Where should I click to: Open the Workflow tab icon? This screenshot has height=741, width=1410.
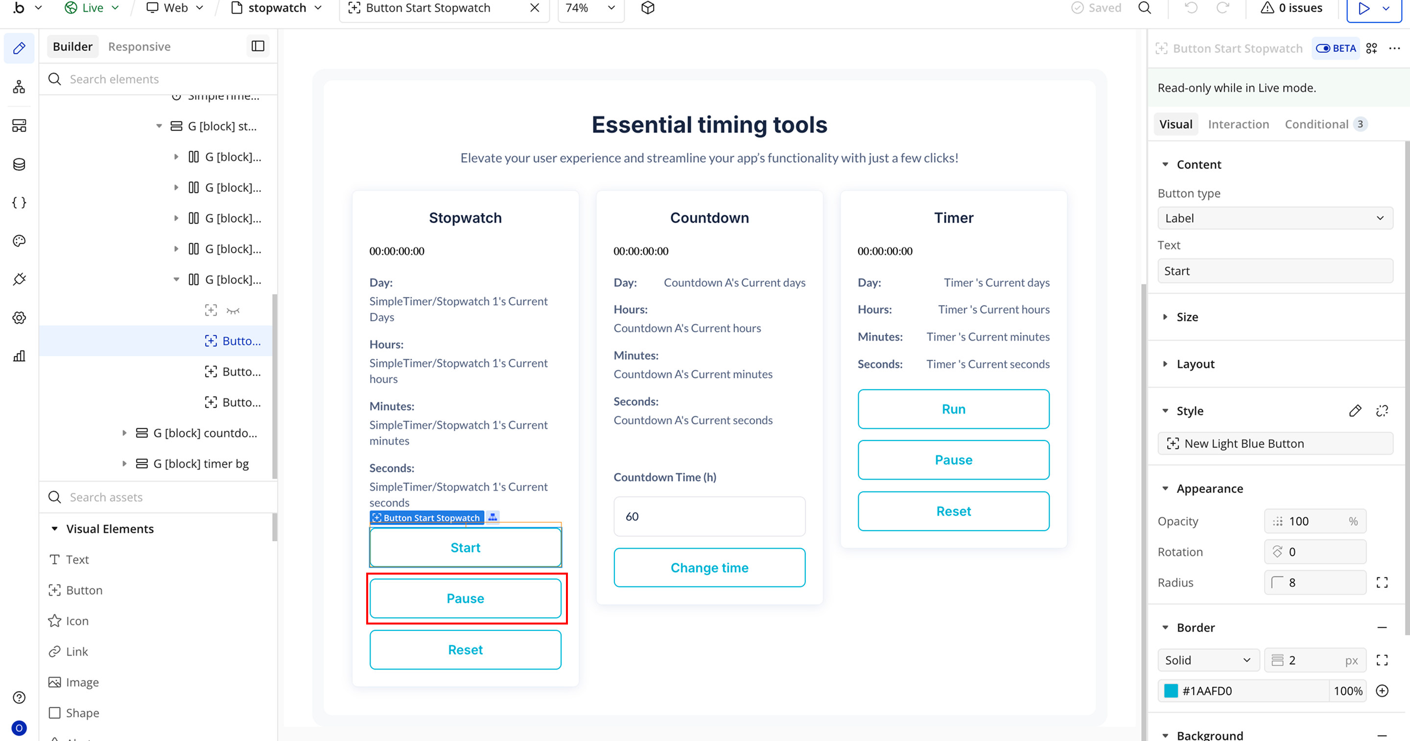tap(19, 87)
